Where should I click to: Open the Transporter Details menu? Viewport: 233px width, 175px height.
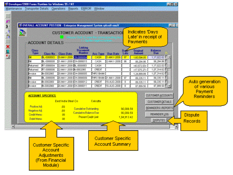tap(36, 8)
